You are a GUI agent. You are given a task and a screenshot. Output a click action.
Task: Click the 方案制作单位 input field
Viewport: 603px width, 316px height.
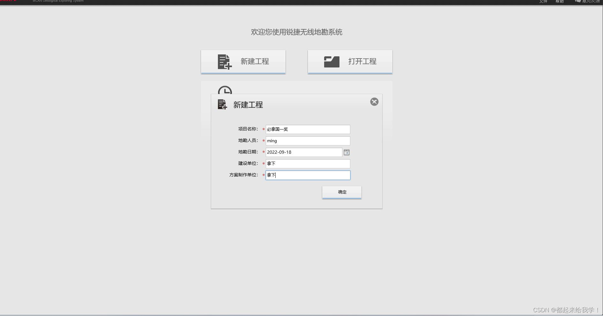pos(308,175)
